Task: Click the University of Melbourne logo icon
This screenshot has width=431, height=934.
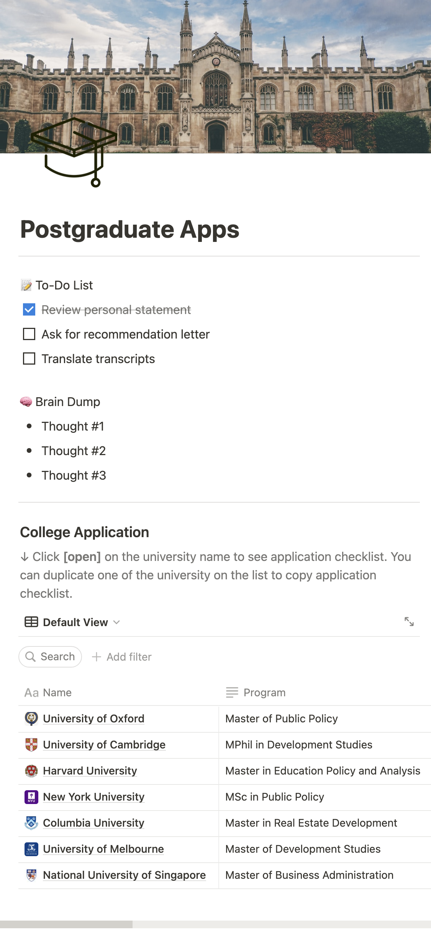Action: coord(31,848)
